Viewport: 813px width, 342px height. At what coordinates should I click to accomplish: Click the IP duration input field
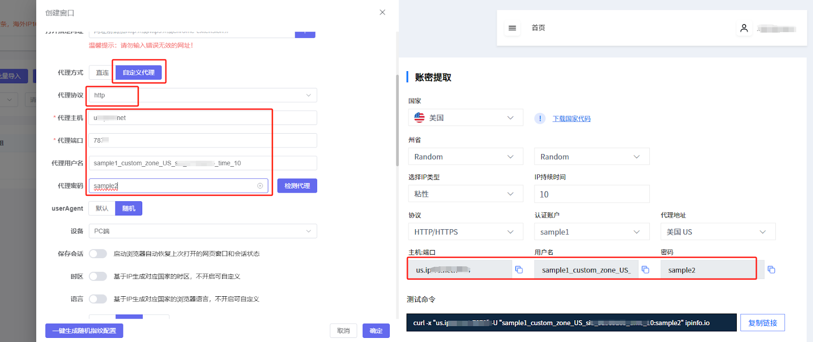pyautogui.click(x=591, y=194)
